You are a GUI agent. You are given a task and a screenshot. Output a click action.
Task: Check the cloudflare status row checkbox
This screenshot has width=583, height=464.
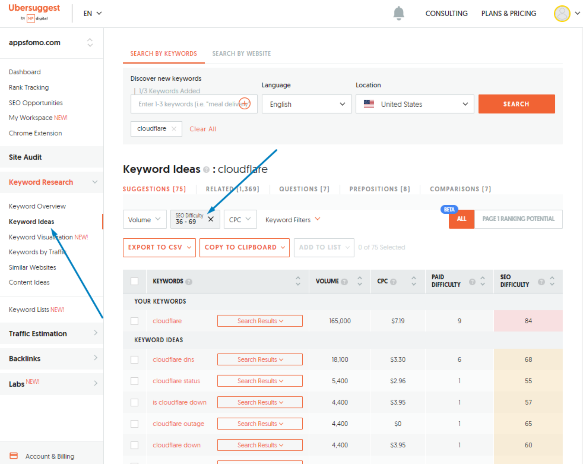(x=134, y=381)
